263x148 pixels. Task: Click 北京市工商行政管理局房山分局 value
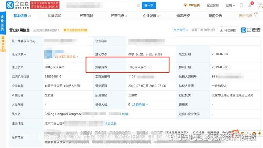pyautogui.click(x=232, y=95)
